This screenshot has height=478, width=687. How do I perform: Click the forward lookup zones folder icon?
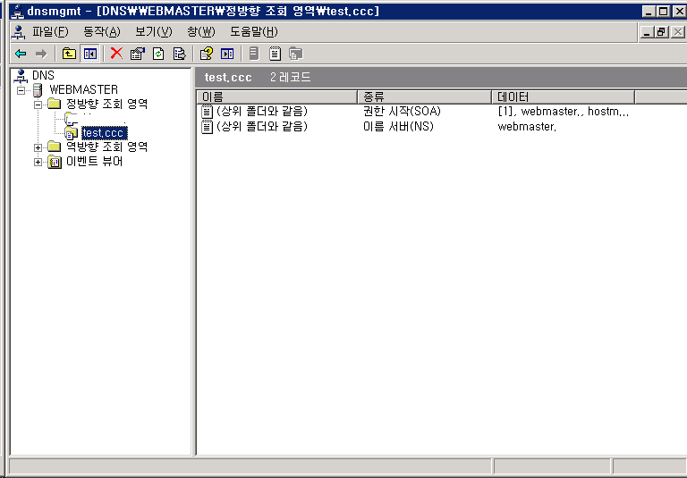pyautogui.click(x=54, y=105)
